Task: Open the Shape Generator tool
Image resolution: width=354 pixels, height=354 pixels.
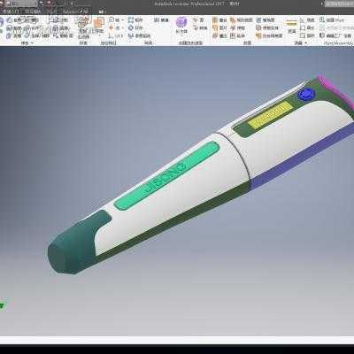Action: [83, 27]
